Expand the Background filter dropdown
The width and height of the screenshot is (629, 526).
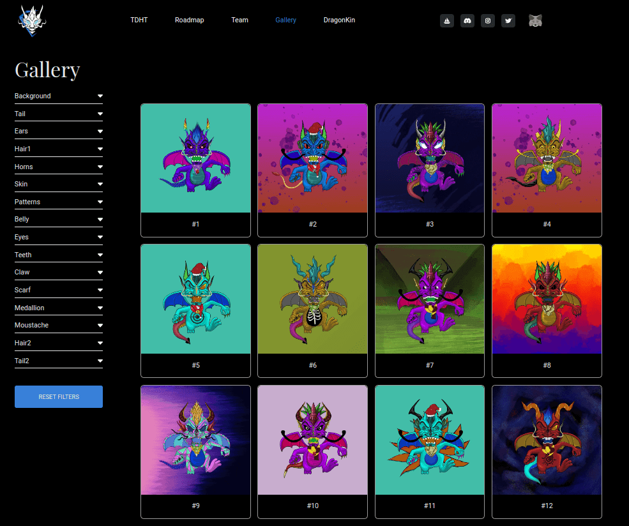point(58,96)
